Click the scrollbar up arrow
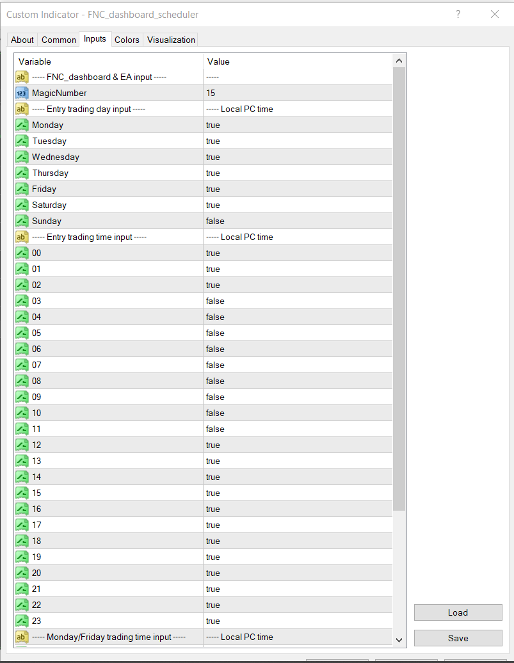The height and width of the screenshot is (663, 514). click(x=399, y=61)
